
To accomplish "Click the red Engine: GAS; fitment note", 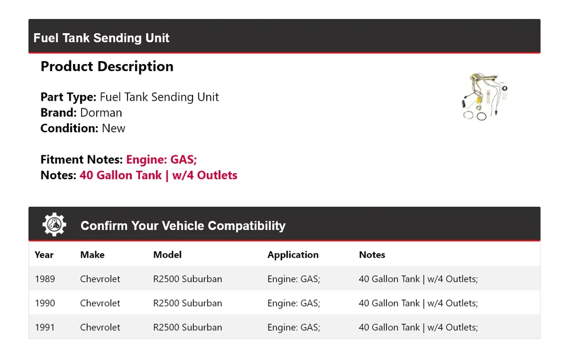I will (161, 159).
